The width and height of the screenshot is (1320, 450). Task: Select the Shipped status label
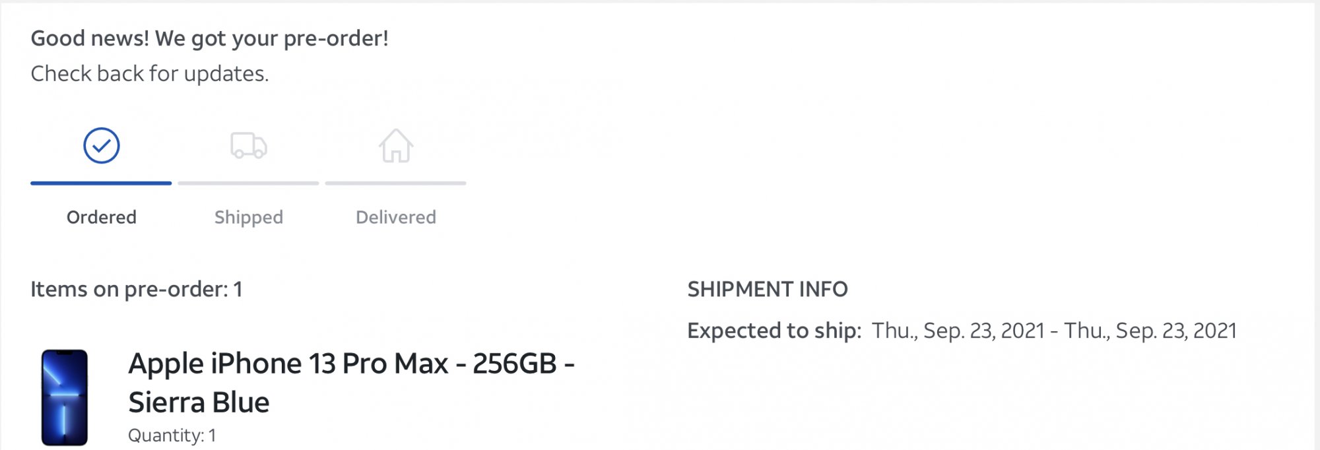tap(248, 218)
